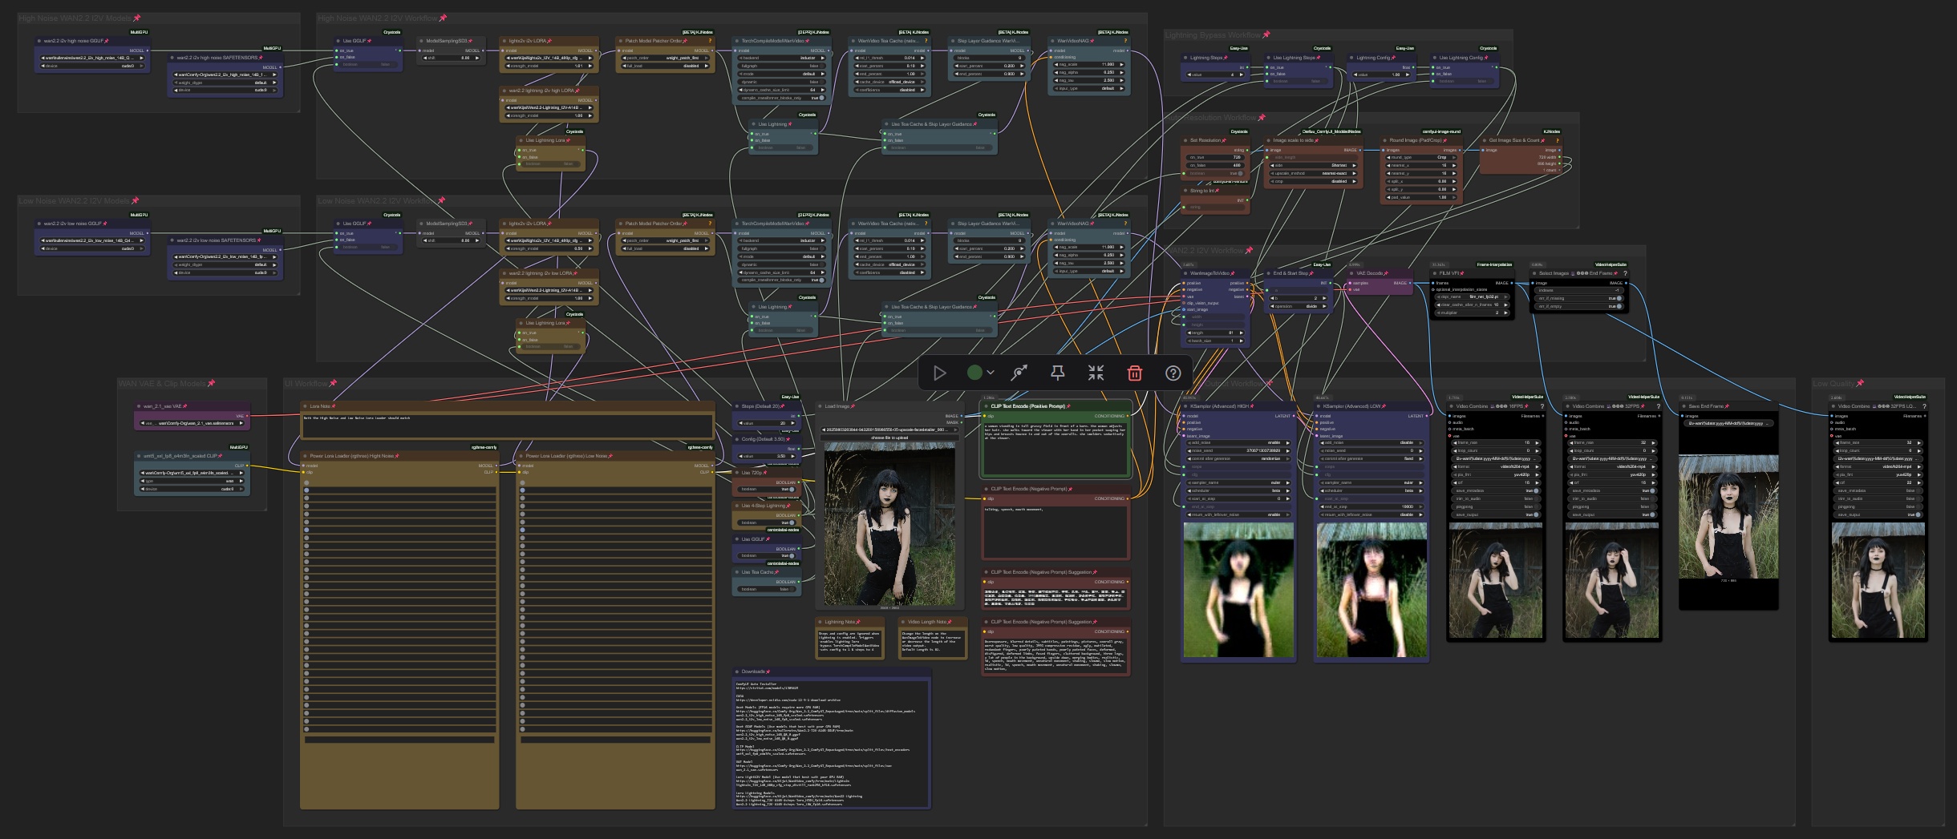Select the WAN VAE & Clip Models group title

point(162,383)
